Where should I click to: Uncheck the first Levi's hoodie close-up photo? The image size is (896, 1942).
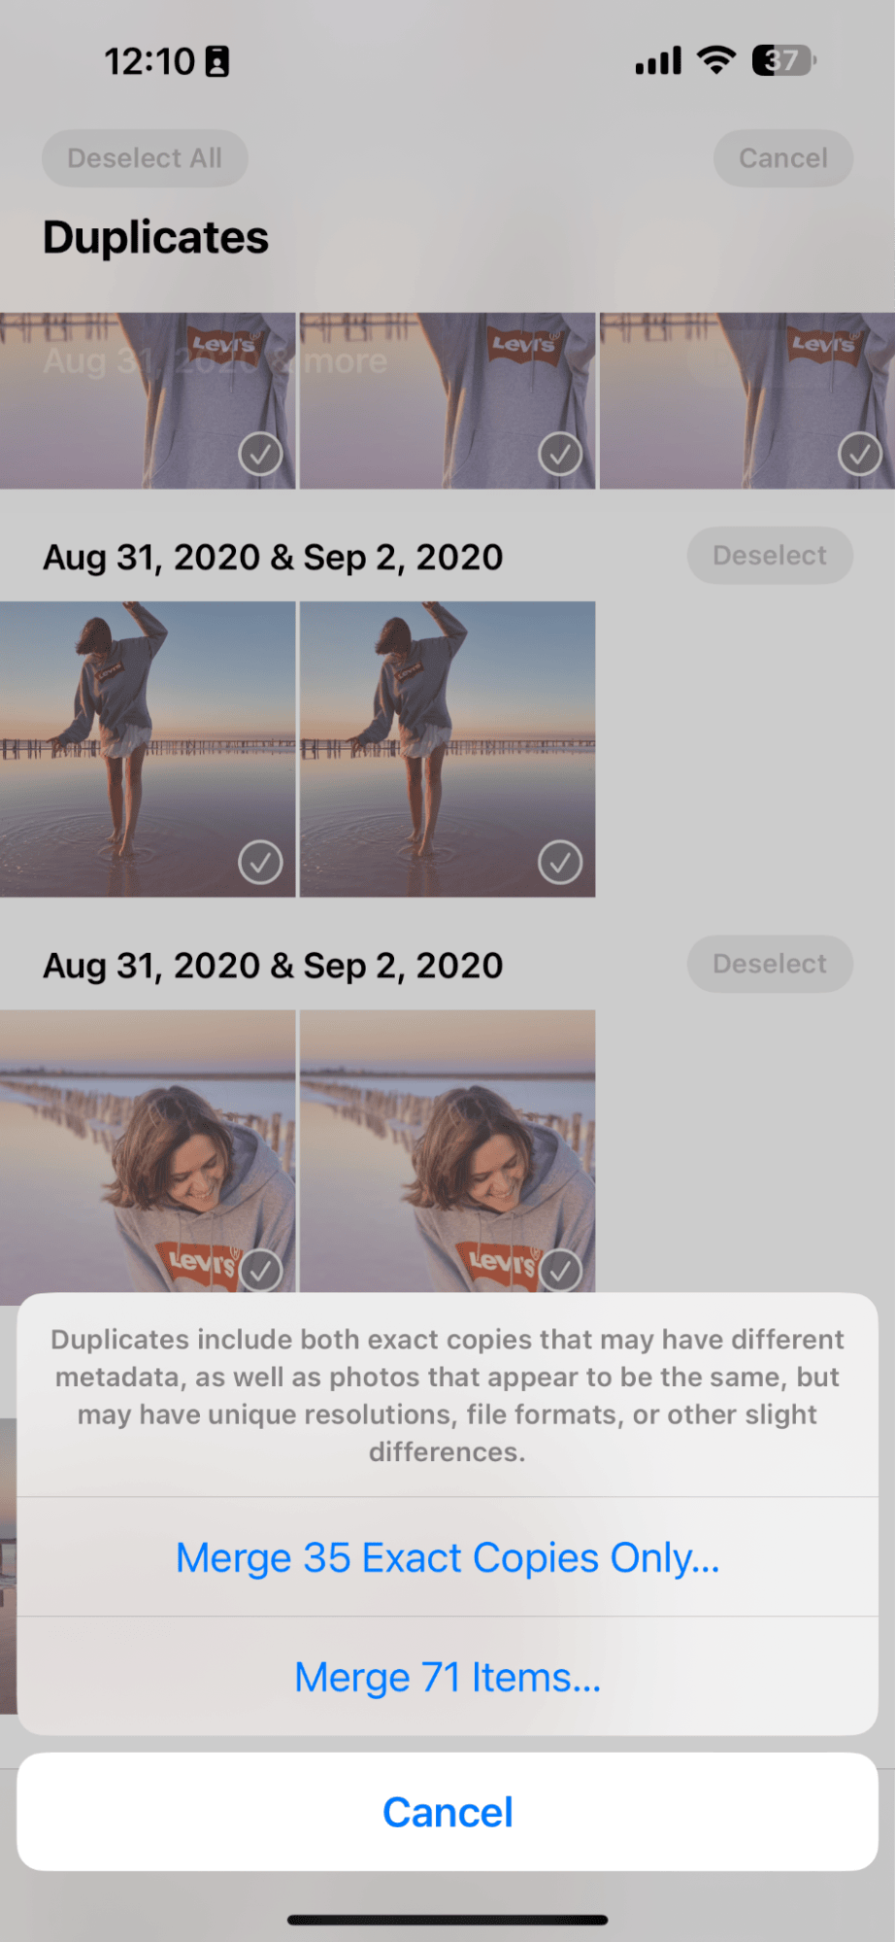260,454
